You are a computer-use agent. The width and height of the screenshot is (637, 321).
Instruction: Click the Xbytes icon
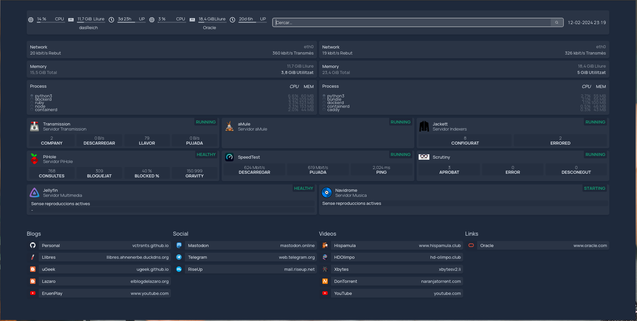325,269
